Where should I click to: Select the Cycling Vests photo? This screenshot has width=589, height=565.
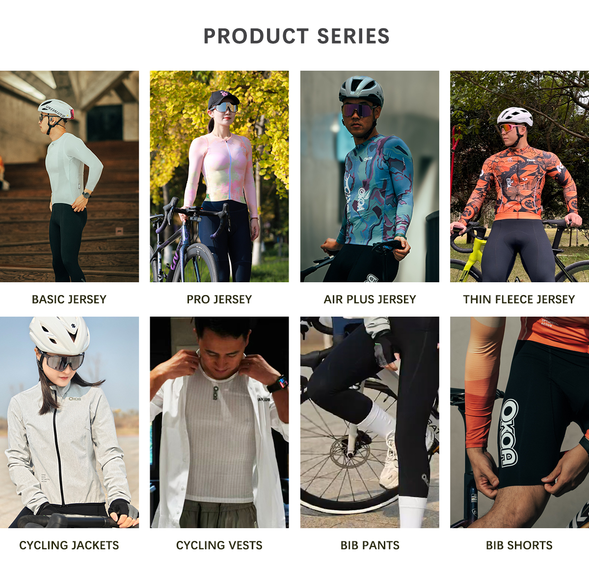(x=219, y=422)
